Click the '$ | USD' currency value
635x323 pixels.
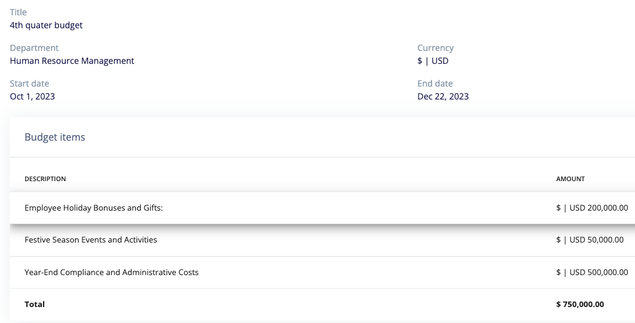pos(433,61)
